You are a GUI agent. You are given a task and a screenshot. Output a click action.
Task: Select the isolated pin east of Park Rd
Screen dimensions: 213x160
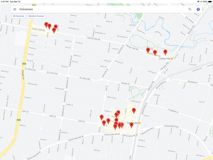(134, 111)
